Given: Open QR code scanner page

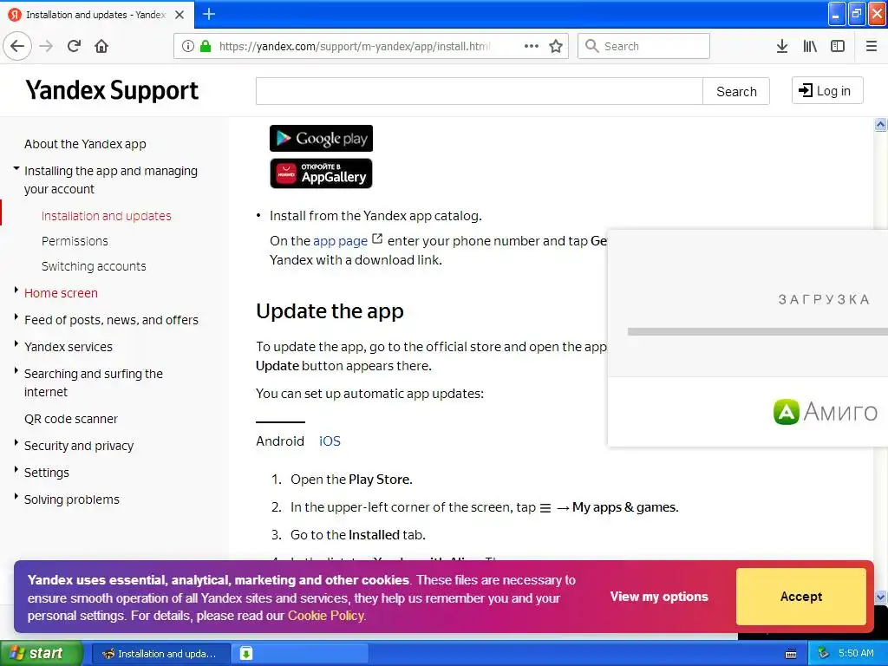Looking at the screenshot, I should [x=71, y=419].
